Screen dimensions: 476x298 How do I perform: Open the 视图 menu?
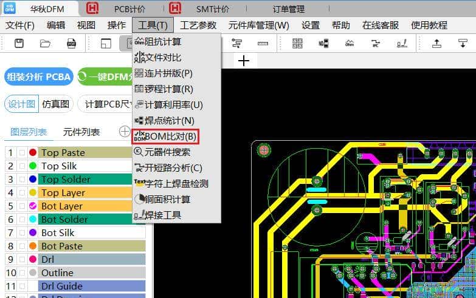pos(86,25)
